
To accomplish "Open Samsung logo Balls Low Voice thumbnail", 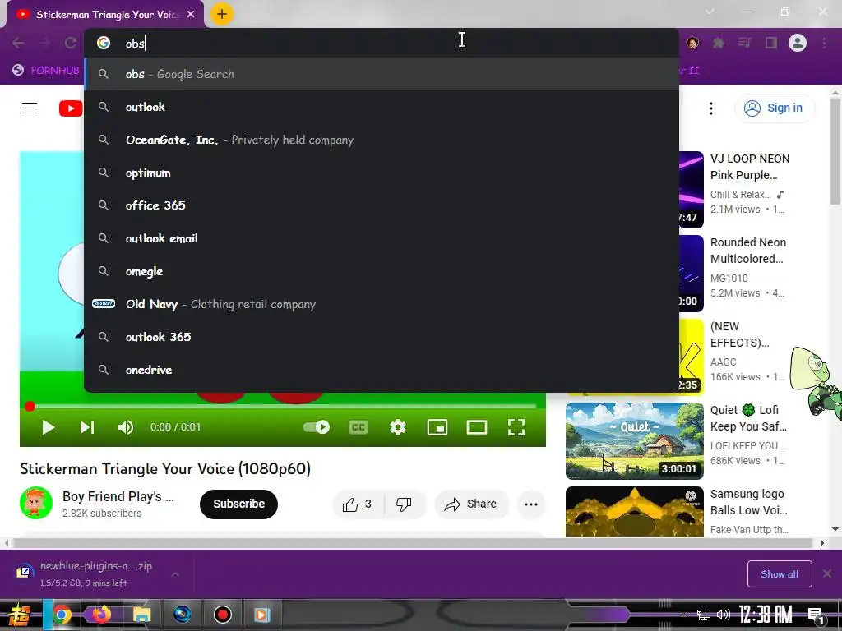I will 634,511.
